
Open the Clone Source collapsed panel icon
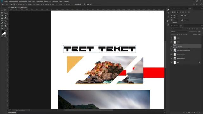168,16
